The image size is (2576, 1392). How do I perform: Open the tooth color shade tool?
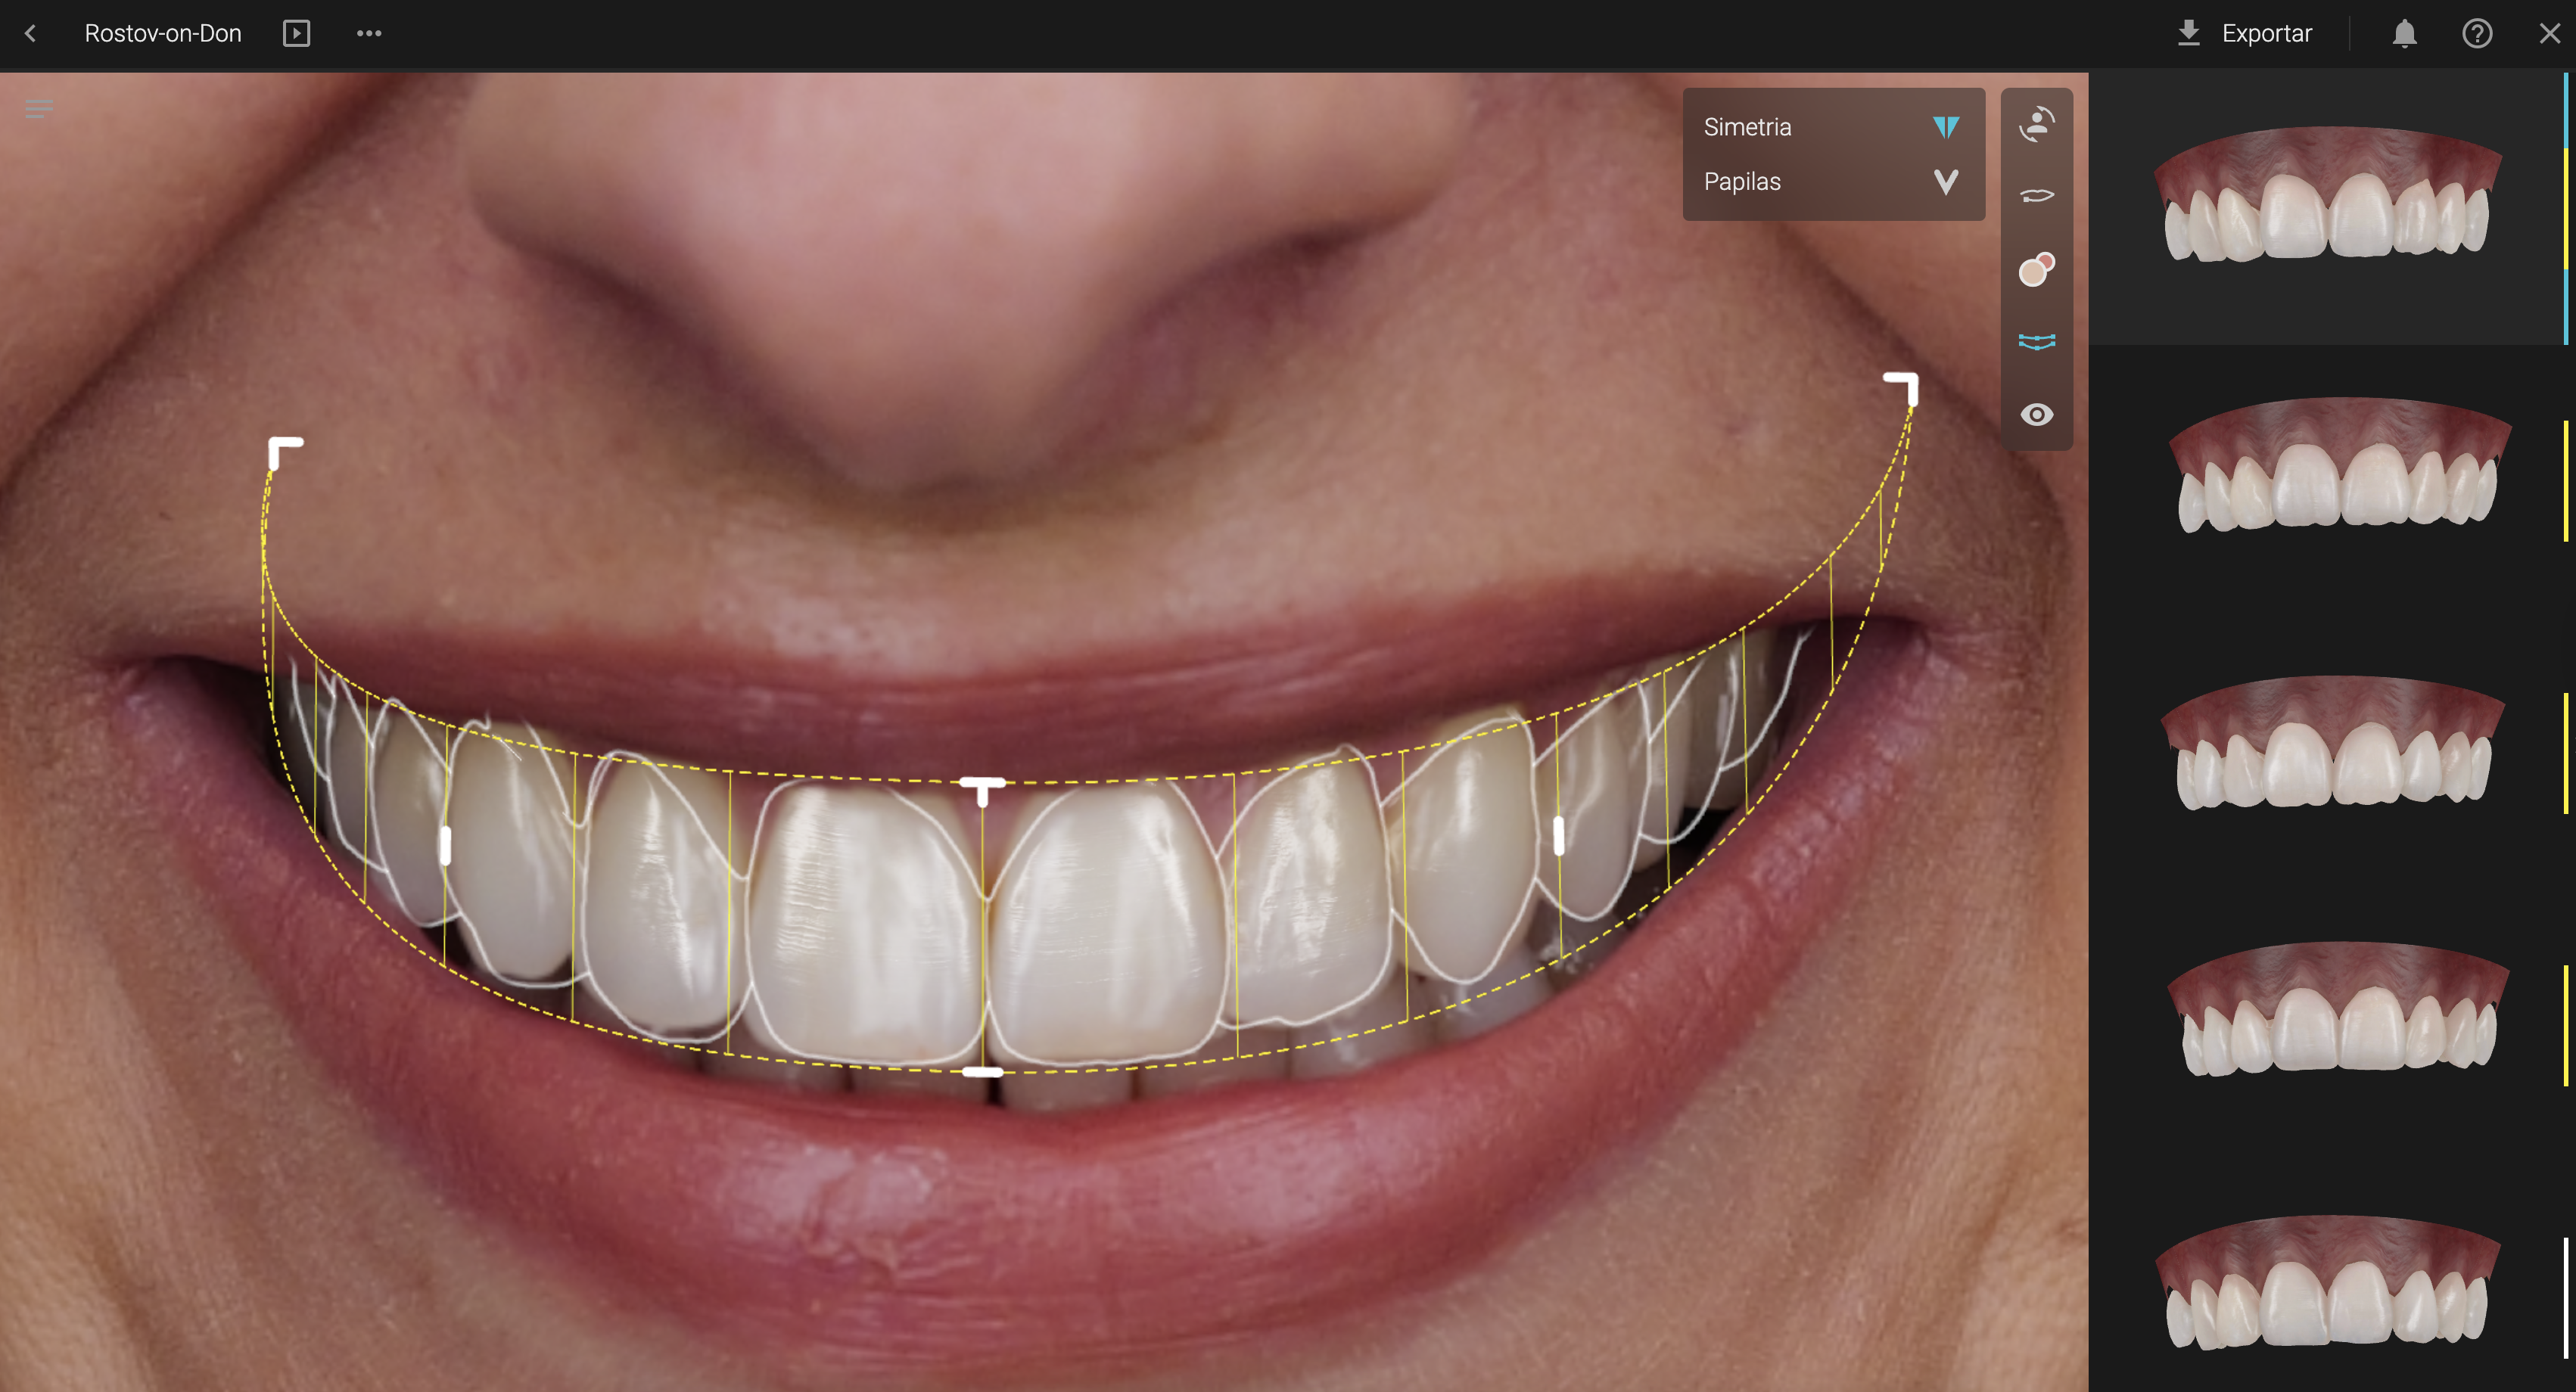pos(2036,269)
